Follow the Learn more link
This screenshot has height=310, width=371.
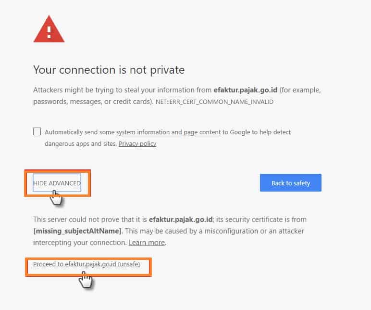147,243
